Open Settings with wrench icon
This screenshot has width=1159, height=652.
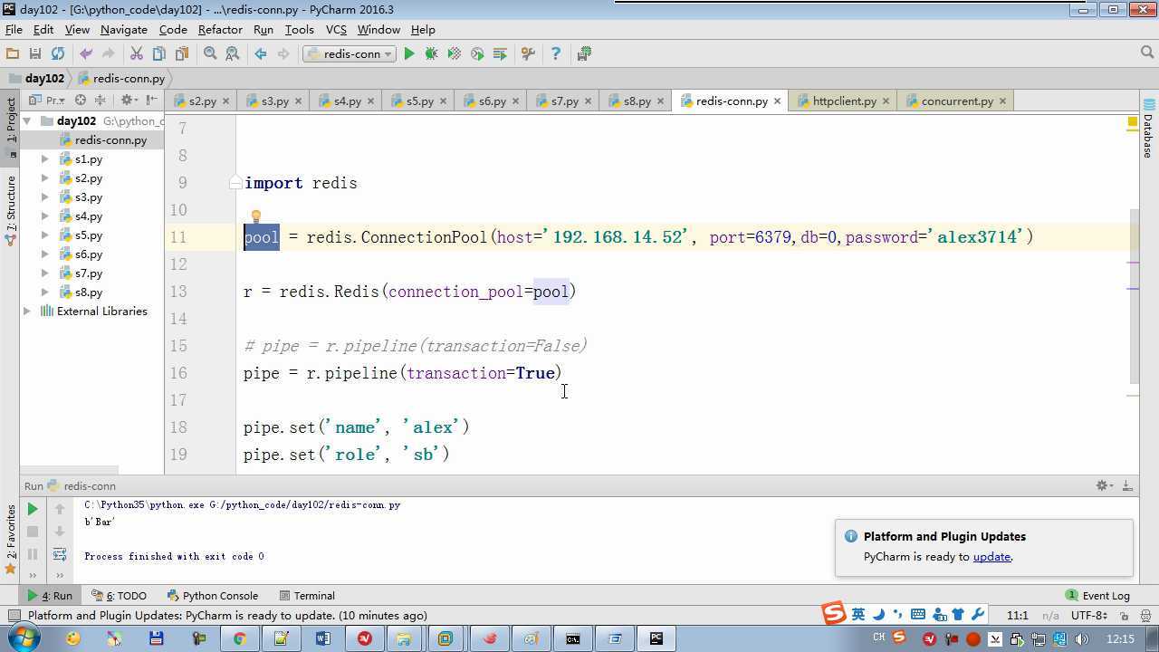point(528,54)
